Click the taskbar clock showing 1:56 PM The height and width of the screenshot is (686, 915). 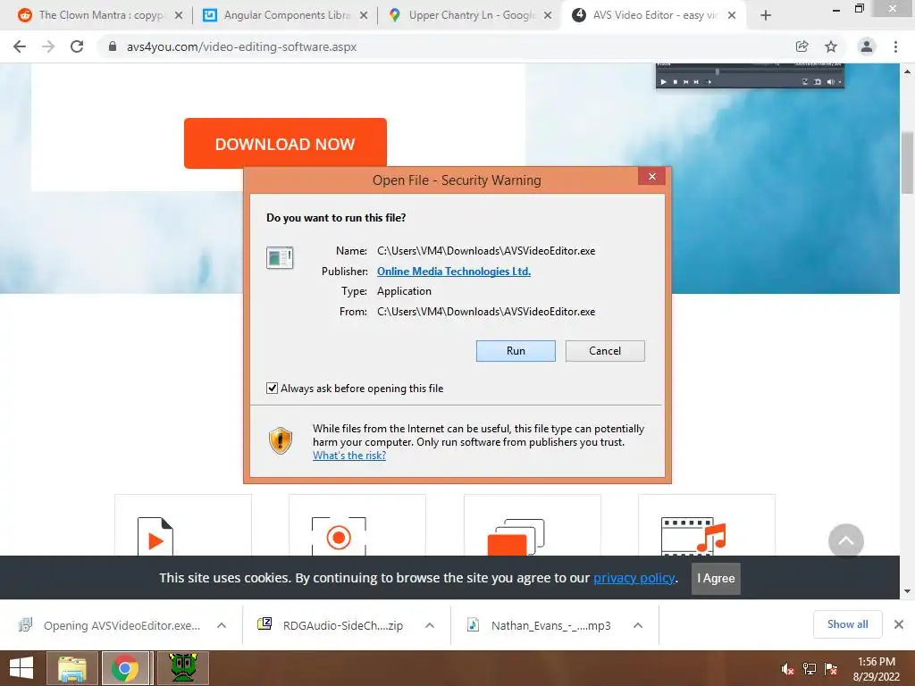[x=876, y=669]
